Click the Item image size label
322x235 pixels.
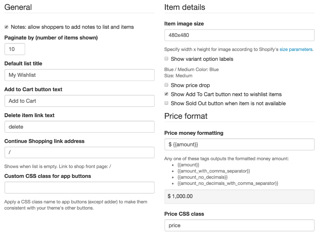[184, 24]
